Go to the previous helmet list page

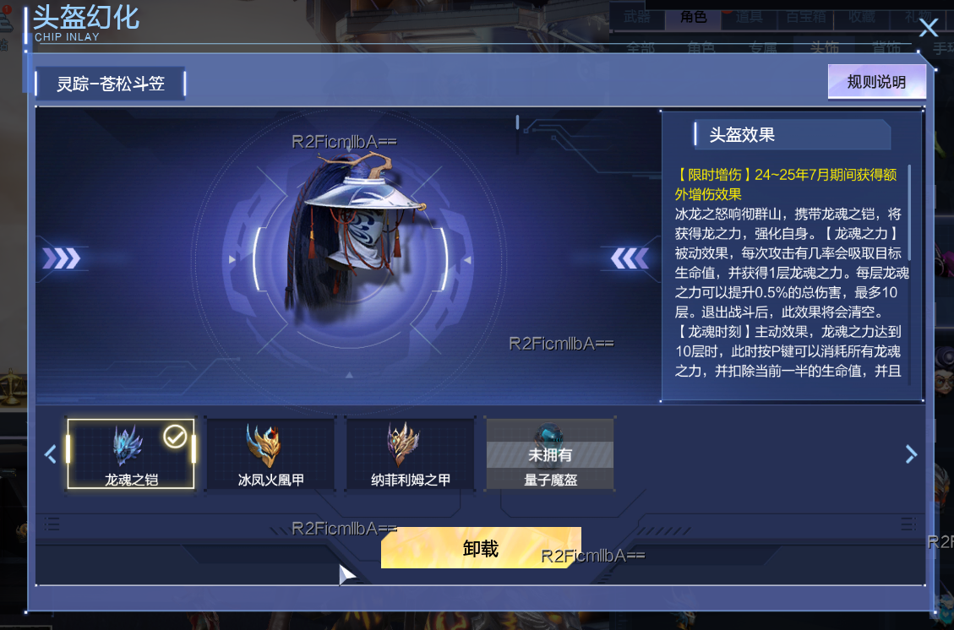[x=51, y=453]
